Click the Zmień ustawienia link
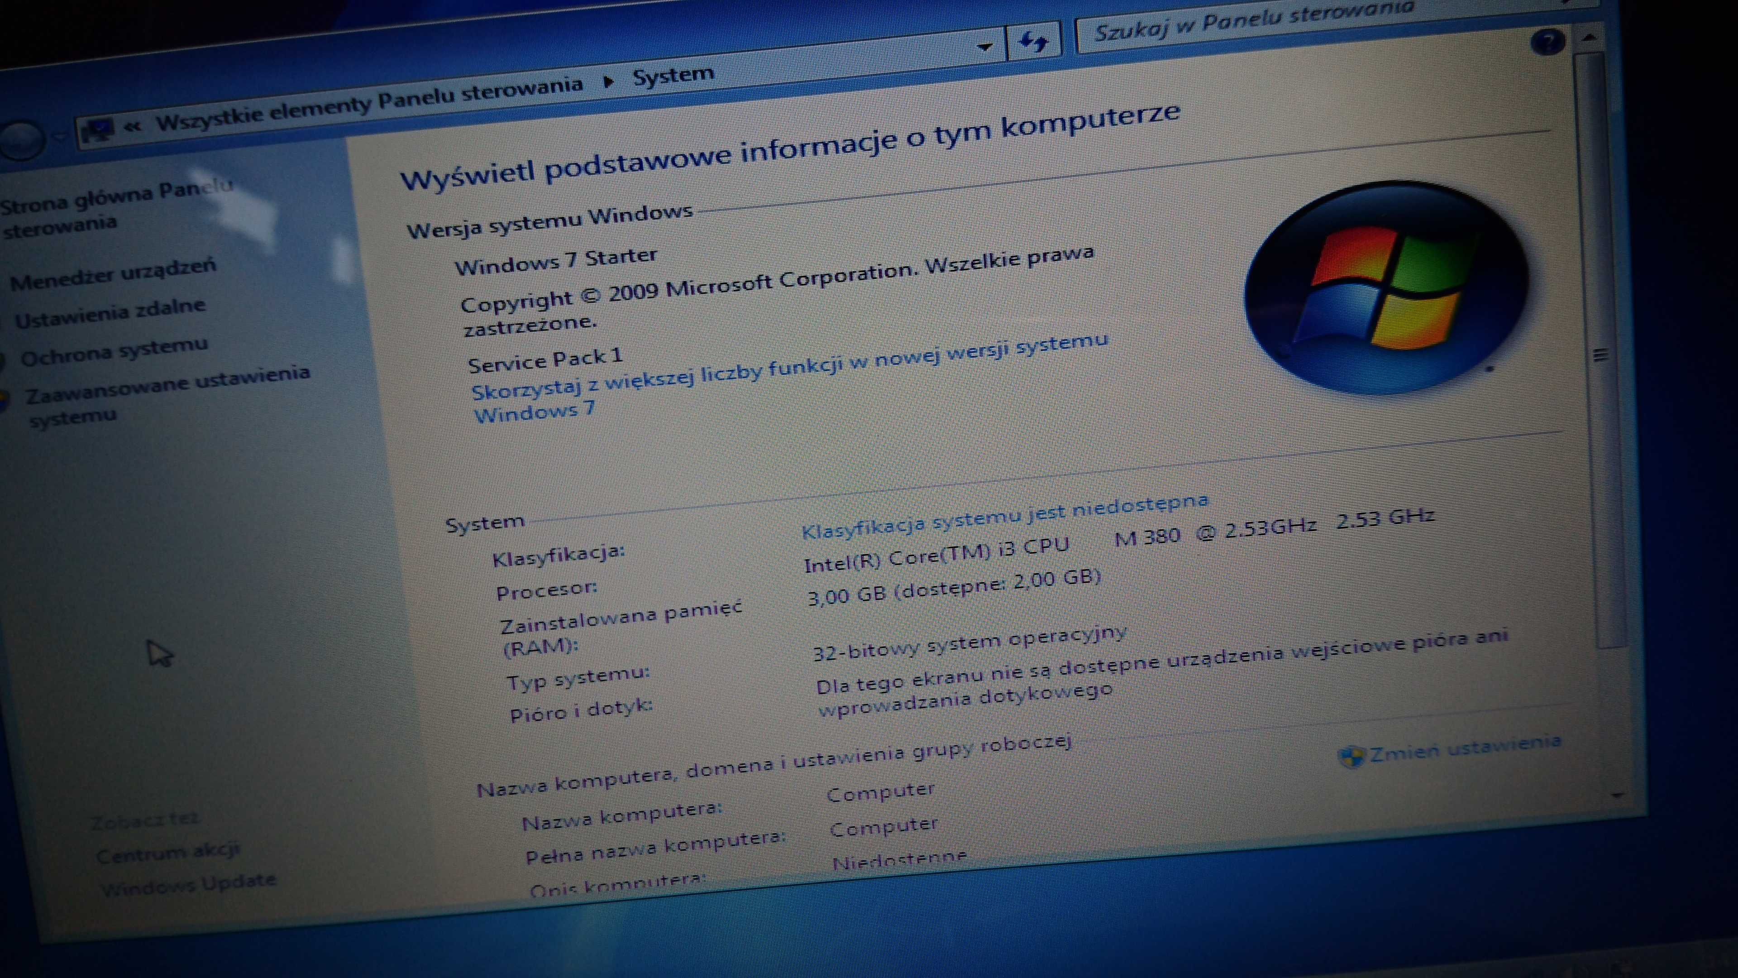 (x=1465, y=748)
